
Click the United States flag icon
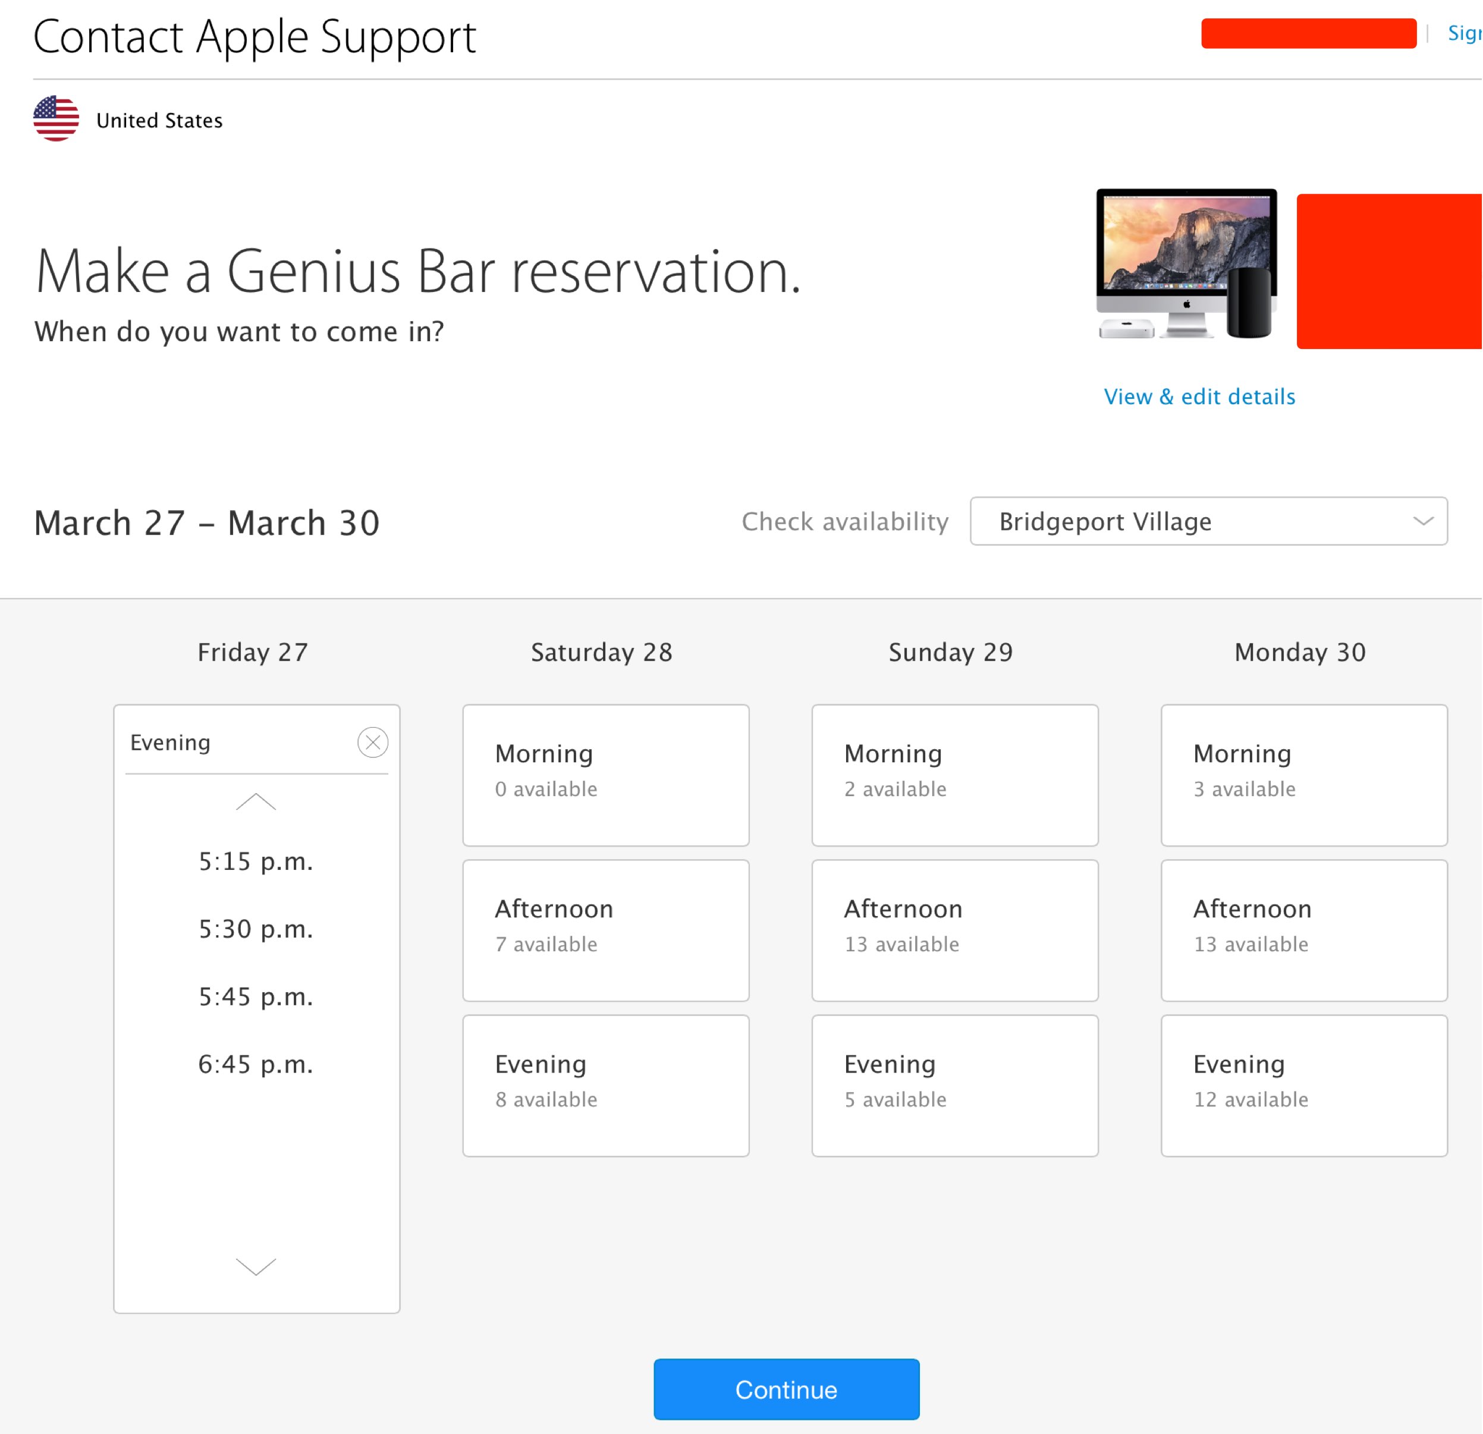(56, 119)
